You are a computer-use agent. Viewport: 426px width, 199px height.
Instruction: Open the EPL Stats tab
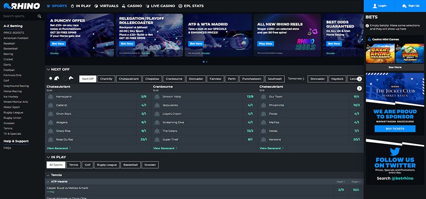(x=191, y=6)
